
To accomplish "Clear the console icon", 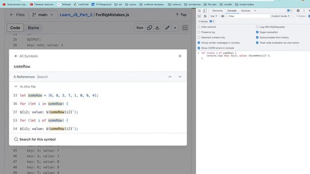I will coord(205,16).
